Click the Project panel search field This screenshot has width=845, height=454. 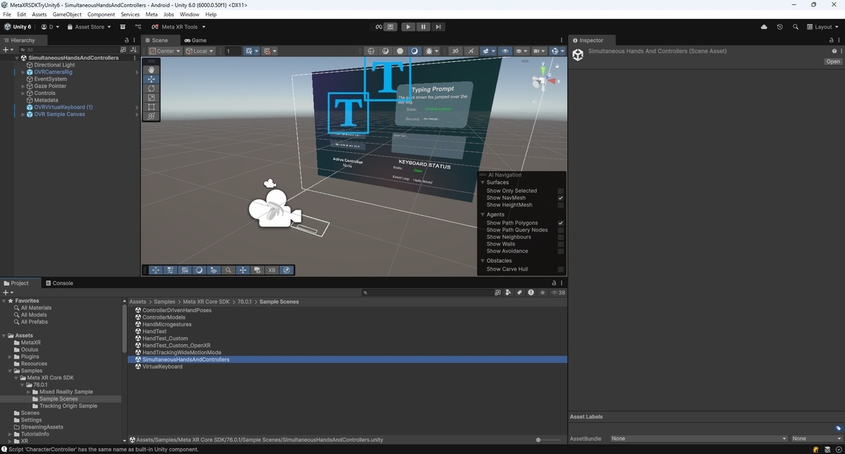coord(427,292)
